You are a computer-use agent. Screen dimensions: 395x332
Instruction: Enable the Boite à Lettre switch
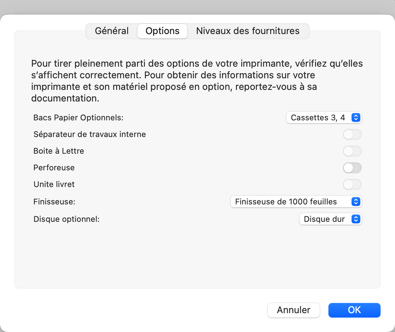click(352, 151)
